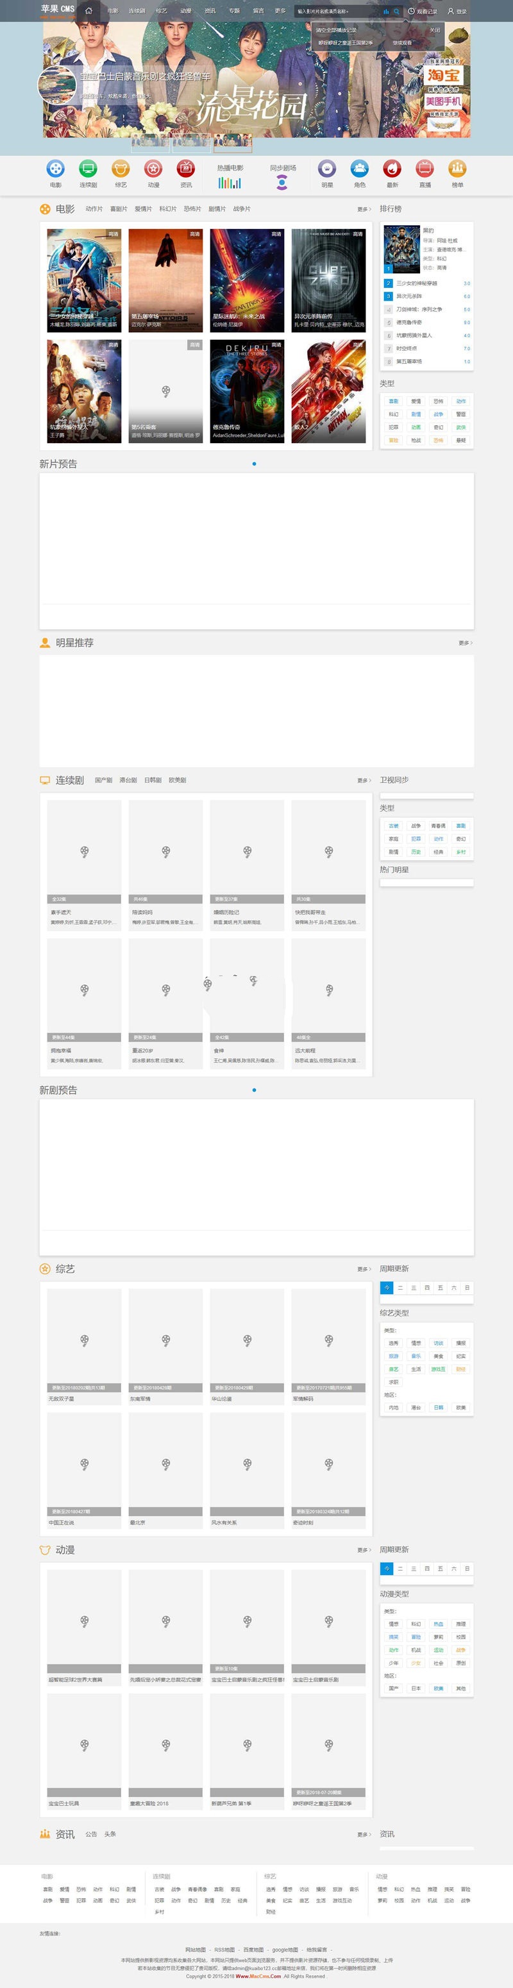Open the 电影 round blue category icon

tap(56, 168)
